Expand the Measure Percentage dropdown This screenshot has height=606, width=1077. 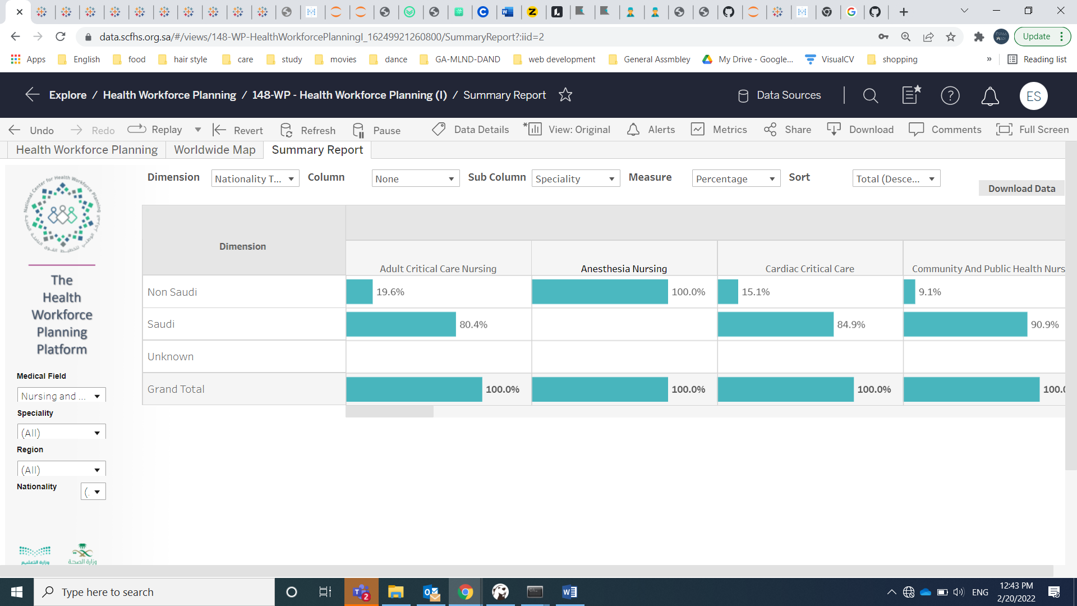735,179
